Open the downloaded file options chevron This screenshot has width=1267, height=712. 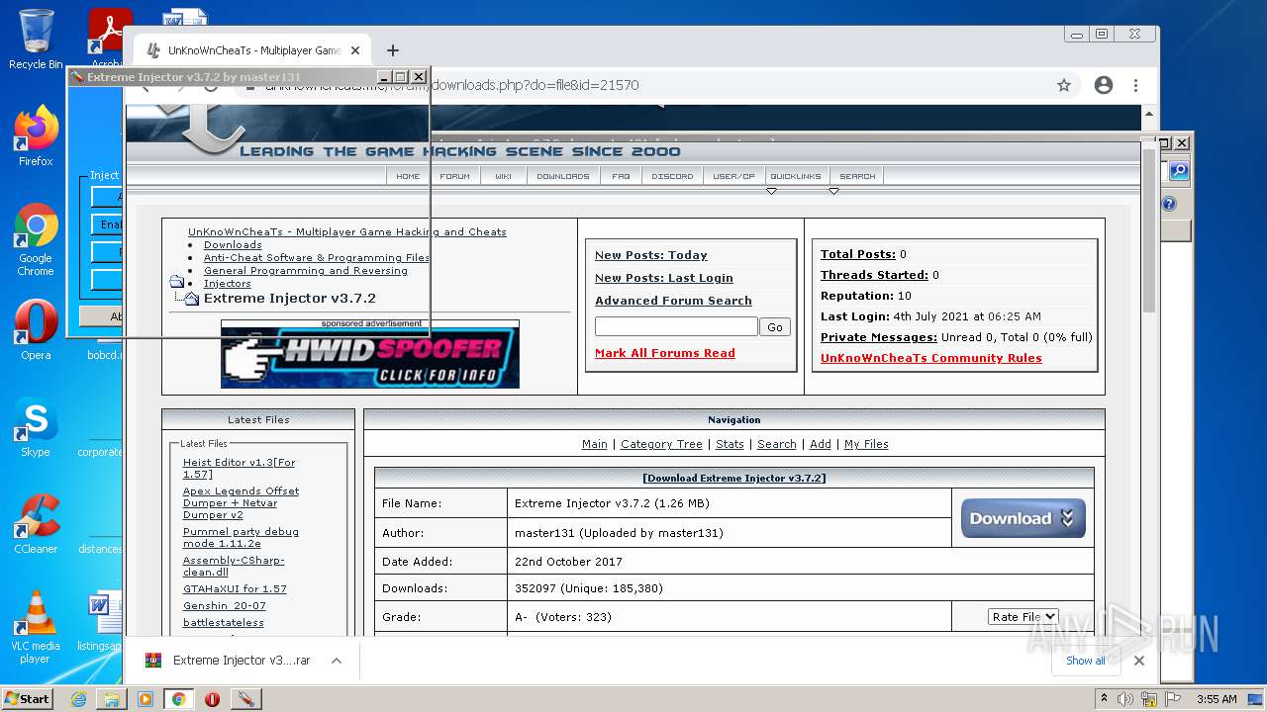pos(337,661)
